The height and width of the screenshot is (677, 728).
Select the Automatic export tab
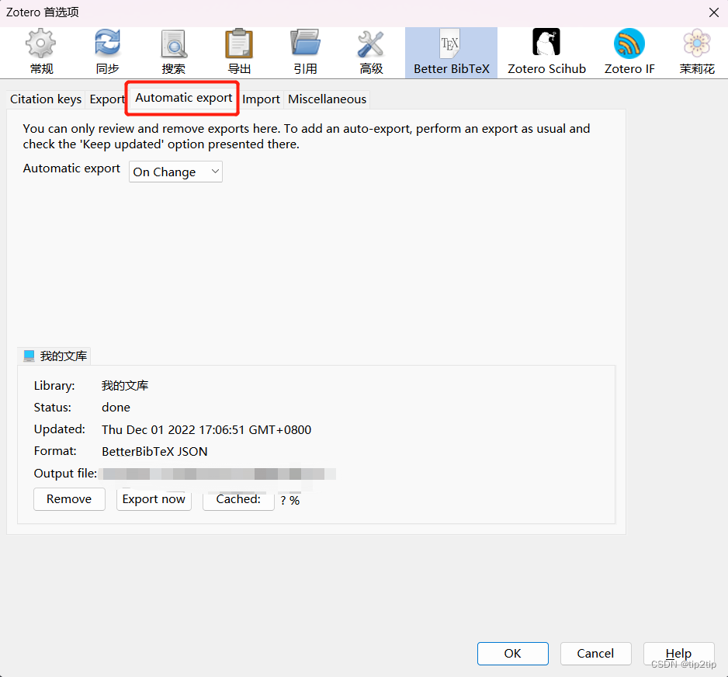183,98
